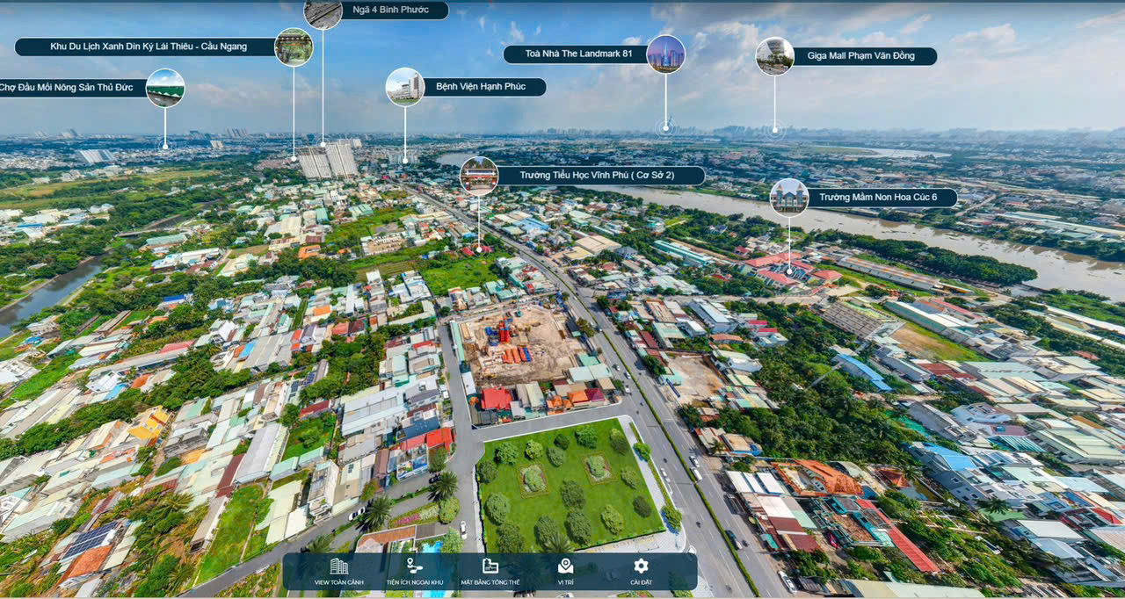Click the Giga Mall Phạm Văn Đồng thumbnail

(774, 56)
